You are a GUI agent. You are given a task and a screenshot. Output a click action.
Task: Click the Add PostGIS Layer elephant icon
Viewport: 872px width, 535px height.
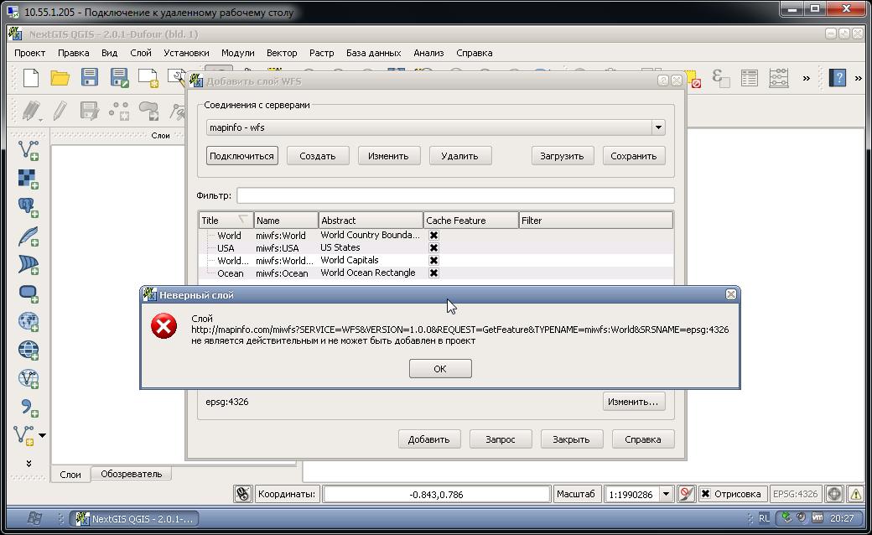(28, 207)
